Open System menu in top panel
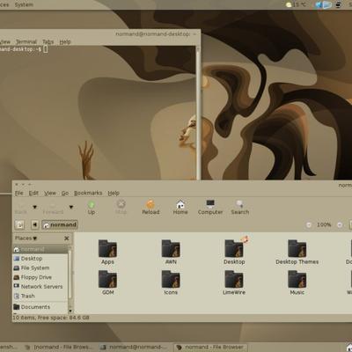This screenshot has width=352, height=352. (x=24, y=4)
